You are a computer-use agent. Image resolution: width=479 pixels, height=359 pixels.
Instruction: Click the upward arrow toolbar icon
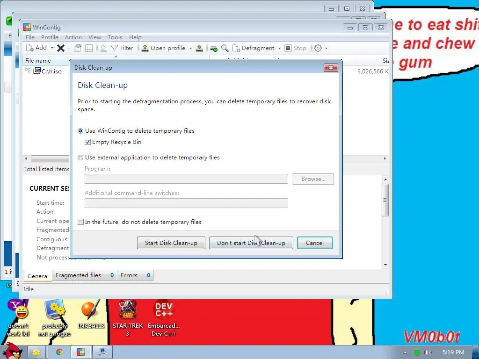pos(103,48)
